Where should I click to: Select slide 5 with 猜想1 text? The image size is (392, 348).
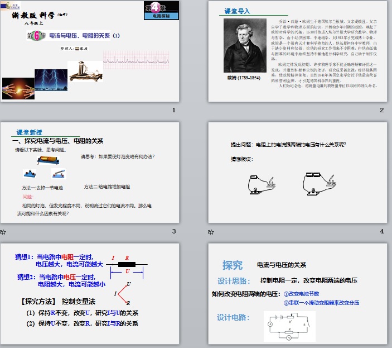pos(92,293)
